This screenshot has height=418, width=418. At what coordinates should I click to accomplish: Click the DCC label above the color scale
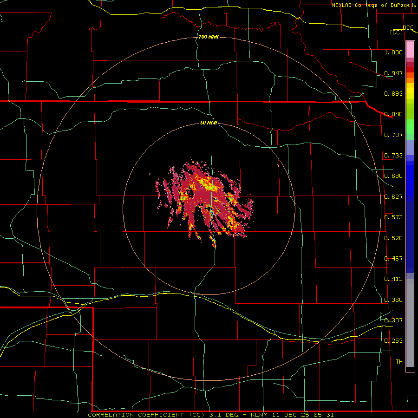pos(408,27)
